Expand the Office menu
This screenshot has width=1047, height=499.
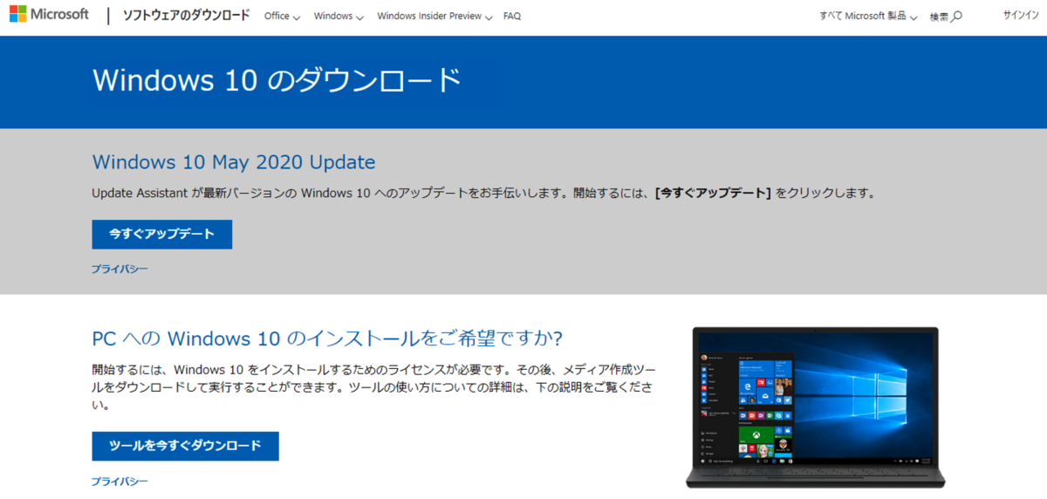[282, 17]
